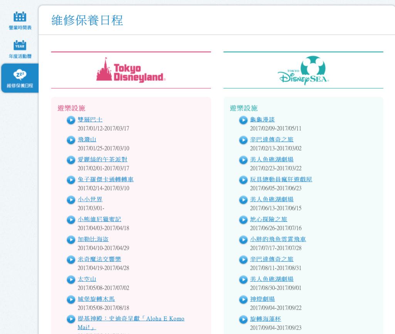The width and height of the screenshot is (395, 334).
Task: Click date text 2017/06/26-2017/07/16
Action: (x=275, y=228)
